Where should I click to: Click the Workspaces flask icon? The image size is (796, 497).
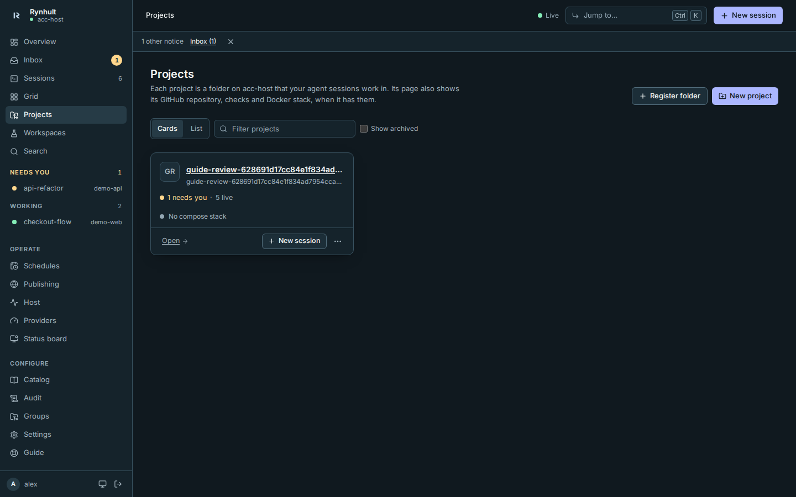(14, 133)
